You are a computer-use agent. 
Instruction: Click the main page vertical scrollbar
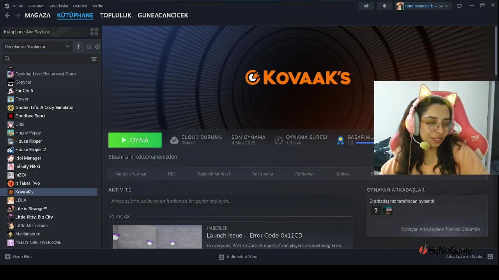pyautogui.click(x=496, y=51)
